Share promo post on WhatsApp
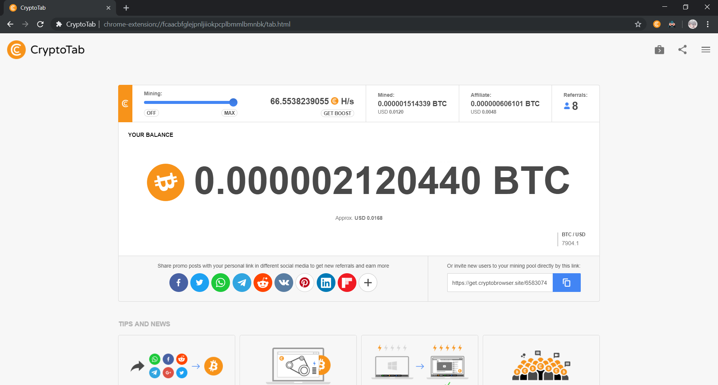The height and width of the screenshot is (385, 718). coord(221,283)
